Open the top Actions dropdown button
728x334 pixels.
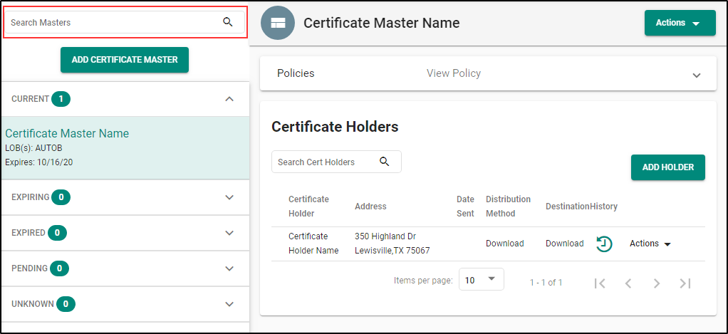[x=680, y=23]
